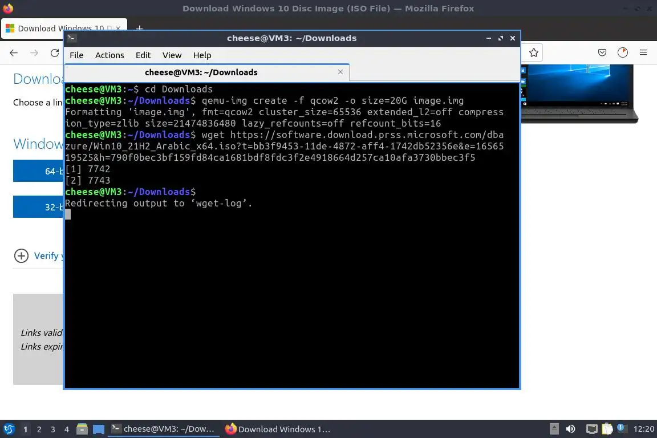
Task: Click the Verify link text in Firefox
Action: [48, 255]
